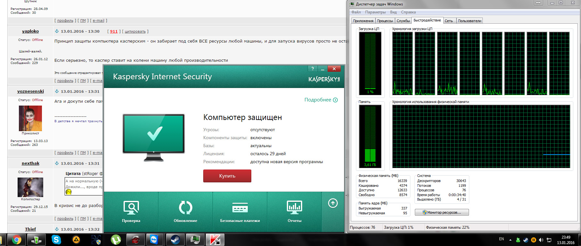Click the red Купить button
Viewport: 581px width, 246px height.
click(227, 176)
